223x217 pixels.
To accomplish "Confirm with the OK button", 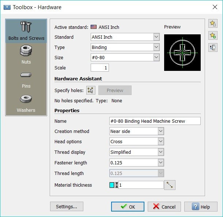I will (128, 206).
